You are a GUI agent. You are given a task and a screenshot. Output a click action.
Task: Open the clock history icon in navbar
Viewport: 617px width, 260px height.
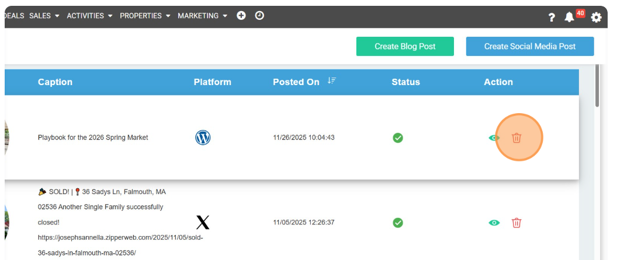pos(259,16)
